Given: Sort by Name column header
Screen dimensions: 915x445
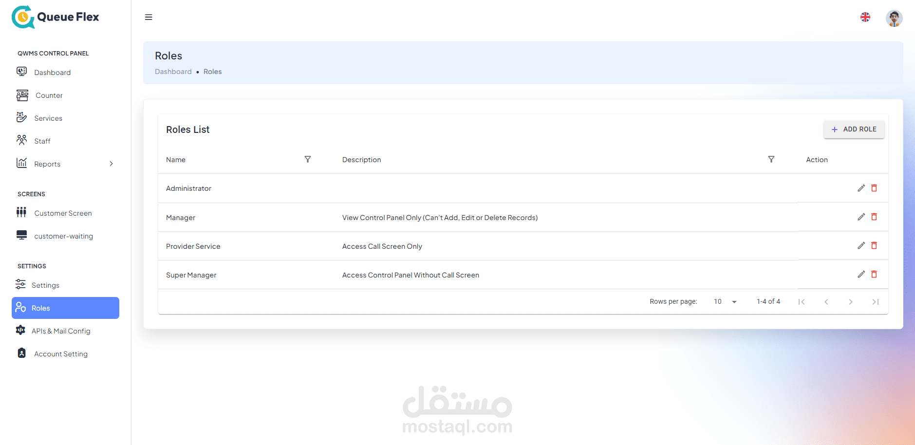Looking at the screenshot, I should tap(176, 160).
